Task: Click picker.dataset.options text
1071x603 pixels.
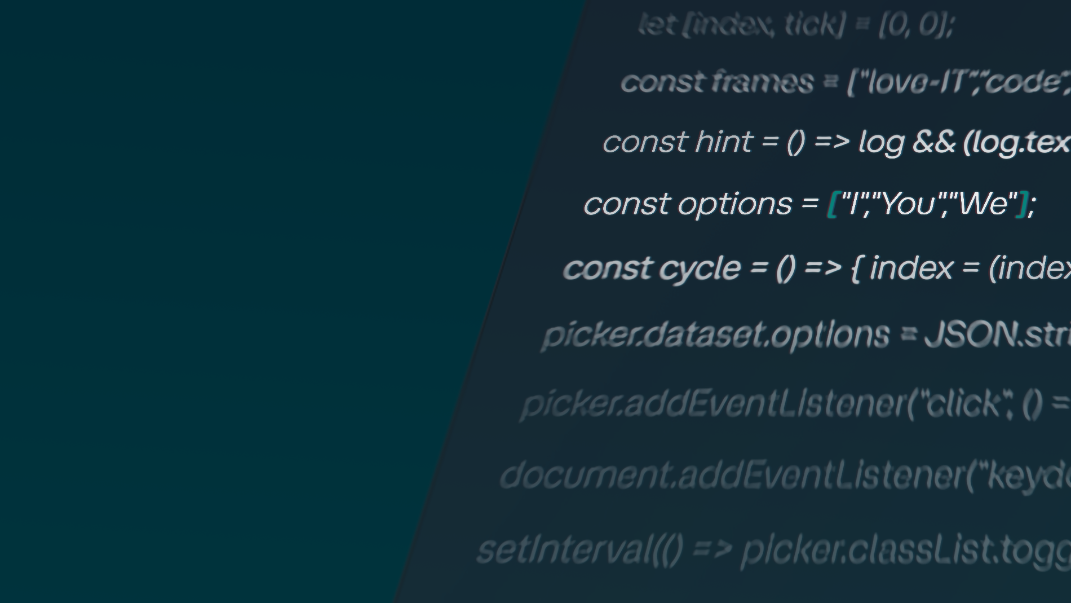Action: coord(716,335)
